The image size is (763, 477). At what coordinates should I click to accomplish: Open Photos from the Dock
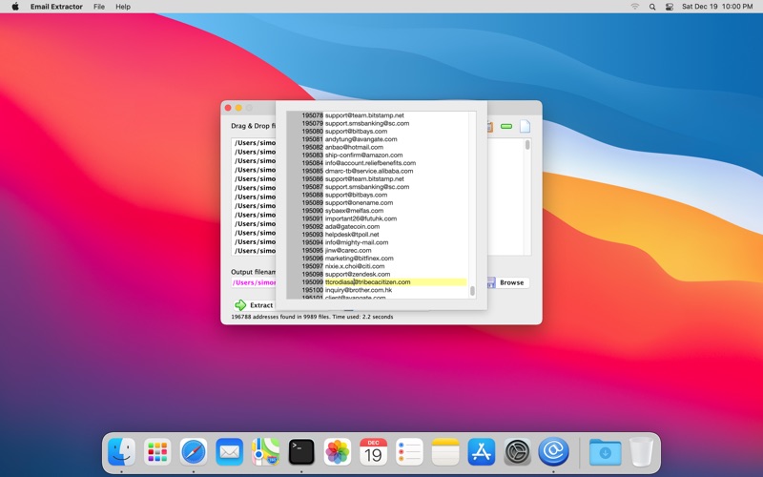pos(338,451)
